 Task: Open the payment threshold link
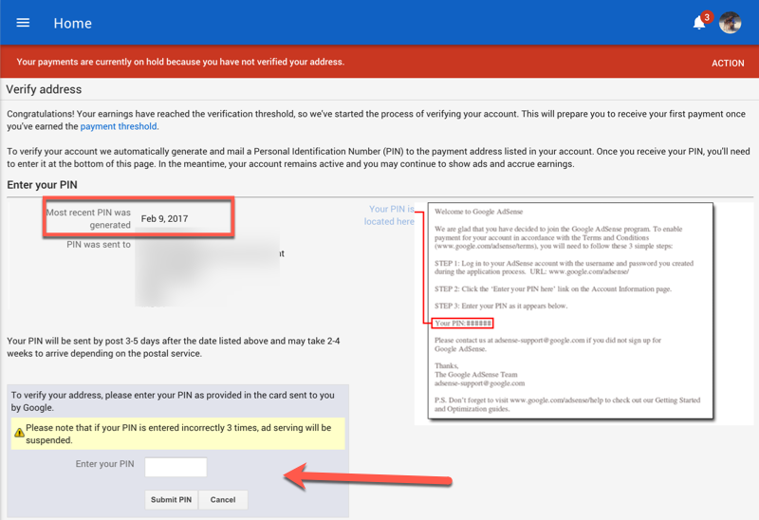click(118, 126)
